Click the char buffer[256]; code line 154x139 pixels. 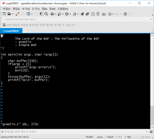click(23, 61)
